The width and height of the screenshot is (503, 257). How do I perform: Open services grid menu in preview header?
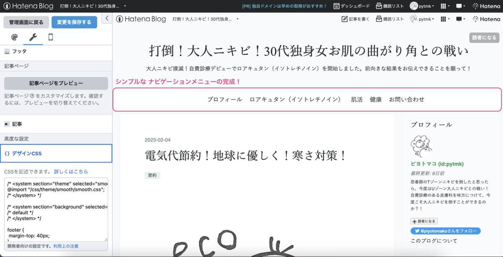(x=445, y=19)
